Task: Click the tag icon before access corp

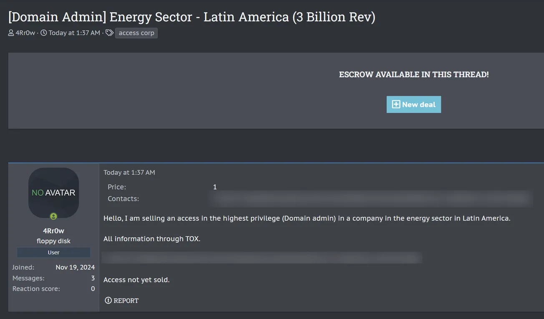Action: pyautogui.click(x=109, y=33)
